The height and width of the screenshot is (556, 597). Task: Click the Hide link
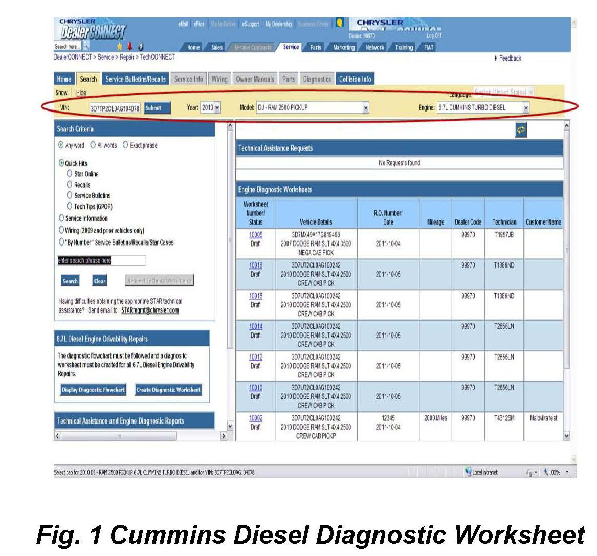81,93
